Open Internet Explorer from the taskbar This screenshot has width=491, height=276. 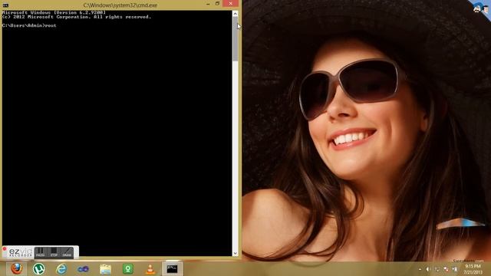[61, 269]
